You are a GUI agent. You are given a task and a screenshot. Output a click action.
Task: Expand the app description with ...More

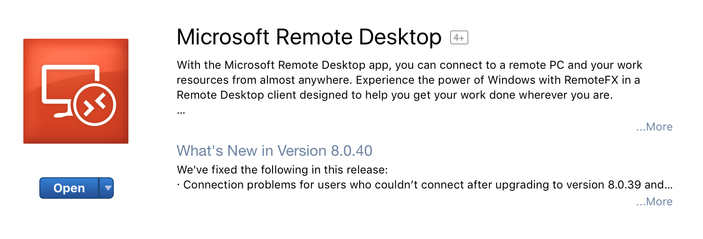[654, 127]
